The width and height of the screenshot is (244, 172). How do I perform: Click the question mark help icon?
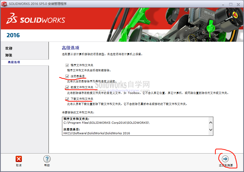point(47,159)
